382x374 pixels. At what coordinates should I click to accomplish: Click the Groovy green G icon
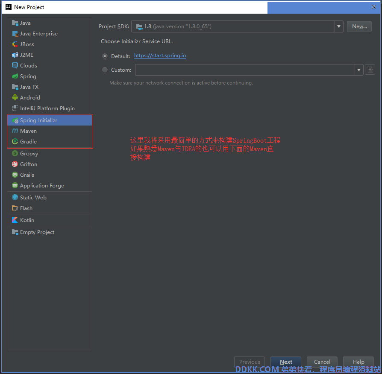point(15,153)
